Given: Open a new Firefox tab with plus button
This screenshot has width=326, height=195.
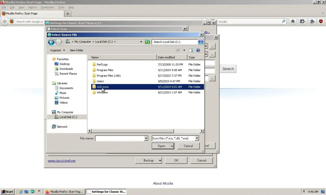Looking at the screenshot, I should (68, 14).
